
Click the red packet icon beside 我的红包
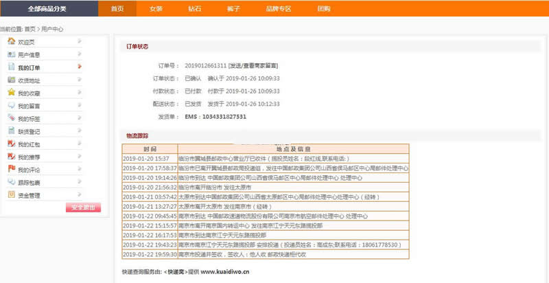(11, 144)
